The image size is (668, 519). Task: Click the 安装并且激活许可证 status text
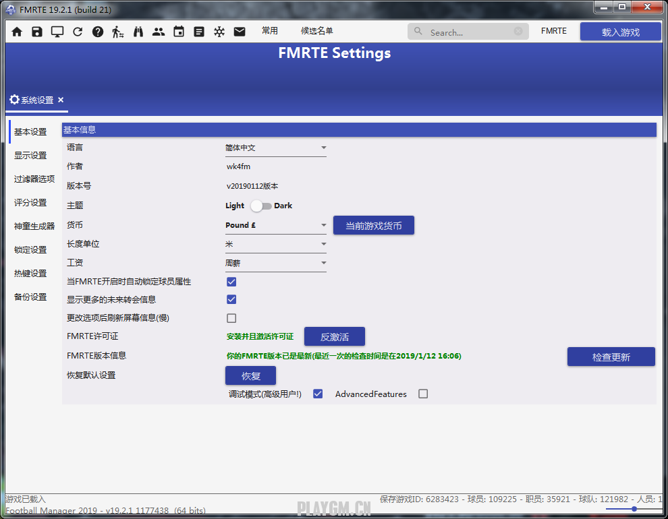[260, 336]
